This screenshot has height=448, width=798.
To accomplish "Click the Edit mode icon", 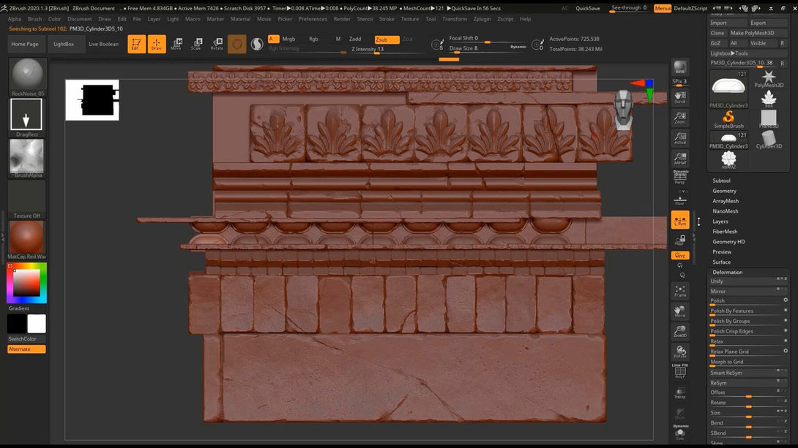I will (x=136, y=44).
